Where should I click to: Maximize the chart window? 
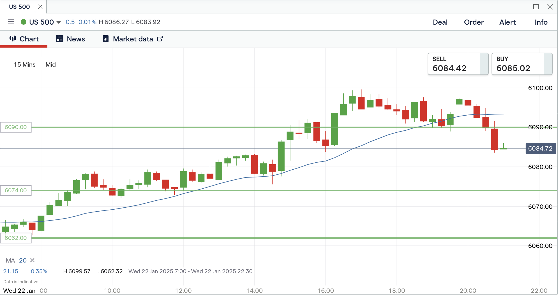click(x=536, y=6)
